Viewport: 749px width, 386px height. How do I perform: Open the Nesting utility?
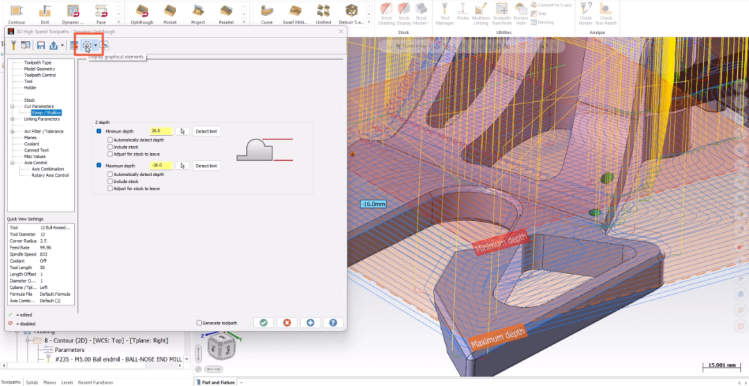[x=542, y=22]
